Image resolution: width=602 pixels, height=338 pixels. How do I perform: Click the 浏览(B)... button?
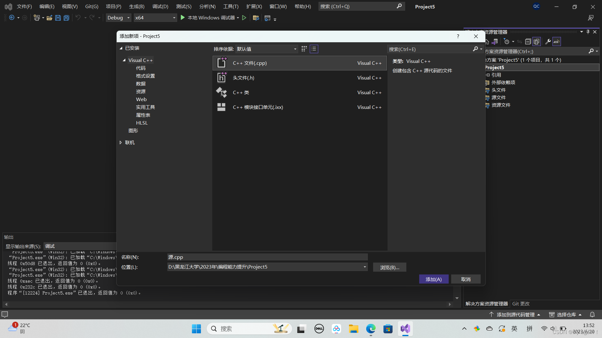[389, 267]
